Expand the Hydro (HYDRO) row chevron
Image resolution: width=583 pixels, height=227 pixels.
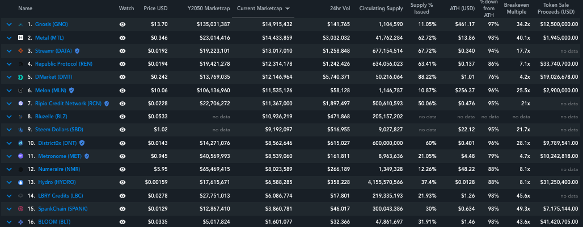9,182
